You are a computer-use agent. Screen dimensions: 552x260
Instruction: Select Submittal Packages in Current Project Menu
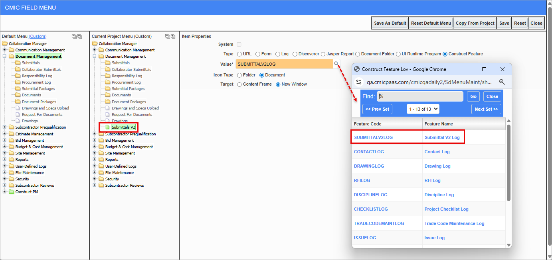(128, 89)
